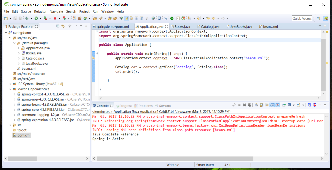This screenshot has height=170, width=332.
Task: Click the red Terminate stop toolbar icon
Action: point(55,18)
